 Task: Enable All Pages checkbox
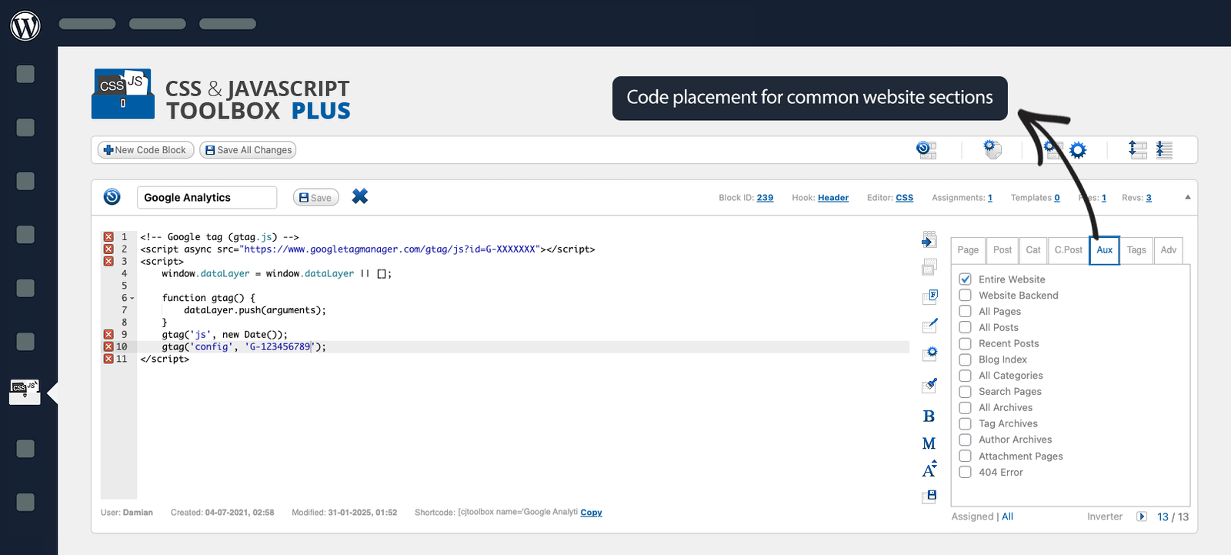[x=965, y=311]
